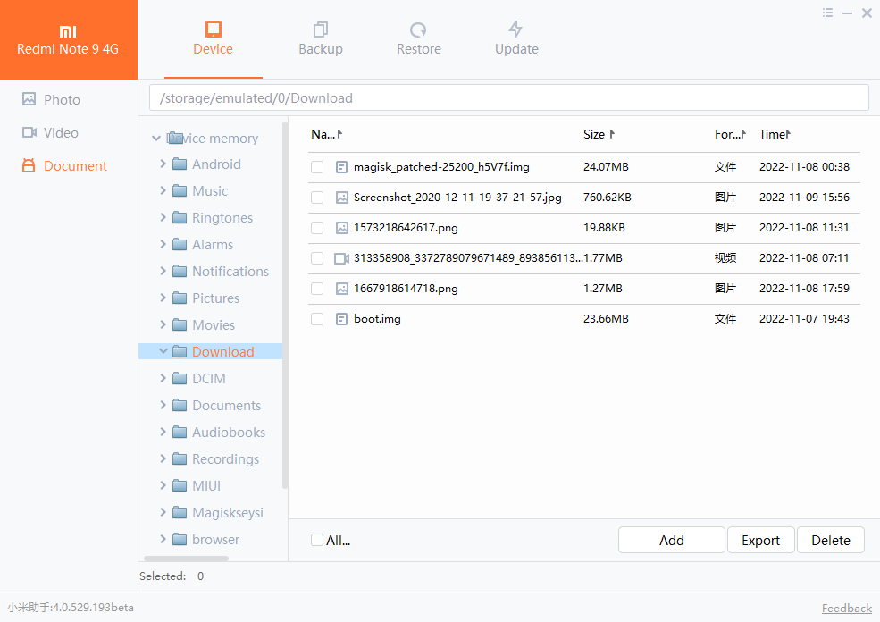880x622 pixels.
Task: Open the list menu icon at top right
Action: point(828,13)
